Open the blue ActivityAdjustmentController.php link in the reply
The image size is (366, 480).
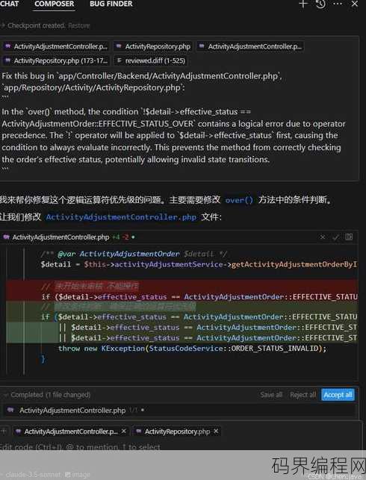[121, 217]
